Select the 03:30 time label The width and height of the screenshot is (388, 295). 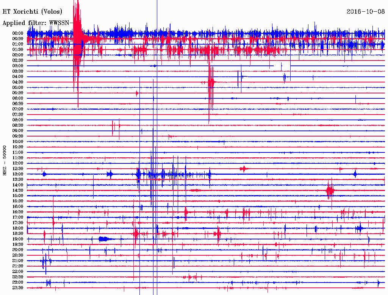tap(18, 71)
